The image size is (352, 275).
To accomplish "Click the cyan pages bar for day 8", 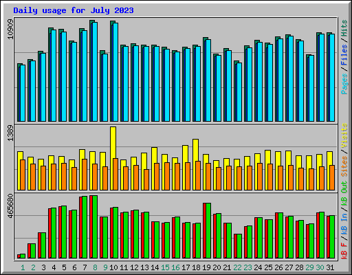I will (x=95, y=71).
